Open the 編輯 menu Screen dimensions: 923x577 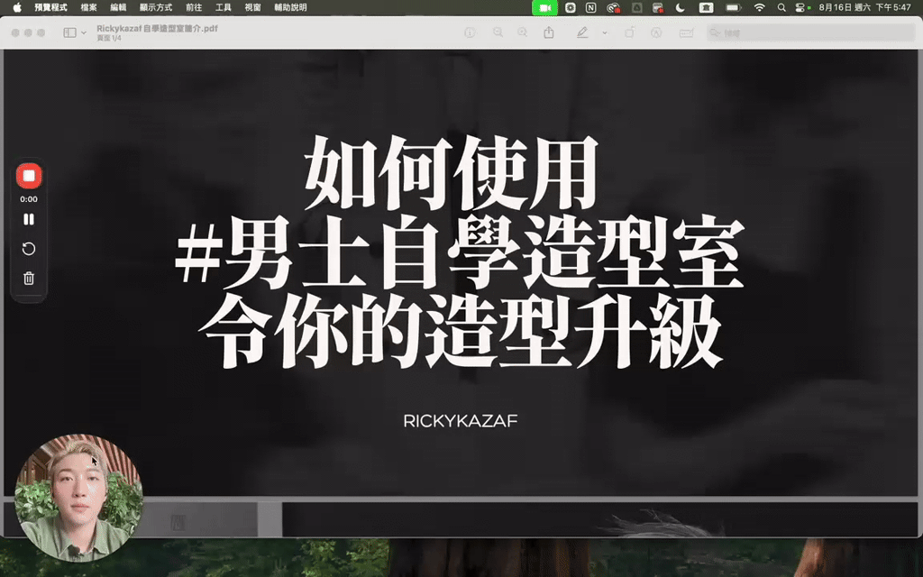point(118,7)
